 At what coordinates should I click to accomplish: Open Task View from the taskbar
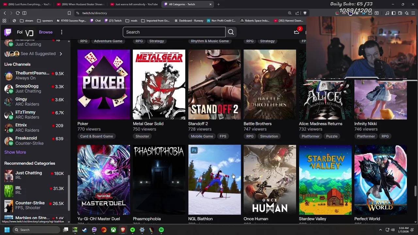point(66,230)
